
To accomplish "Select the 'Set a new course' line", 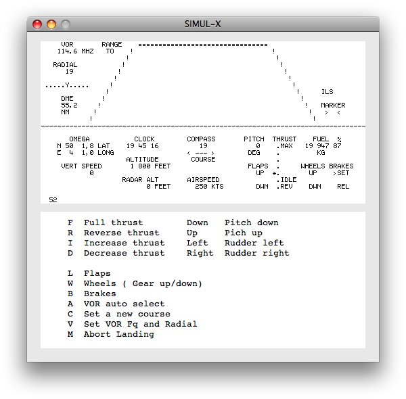I will tap(127, 314).
